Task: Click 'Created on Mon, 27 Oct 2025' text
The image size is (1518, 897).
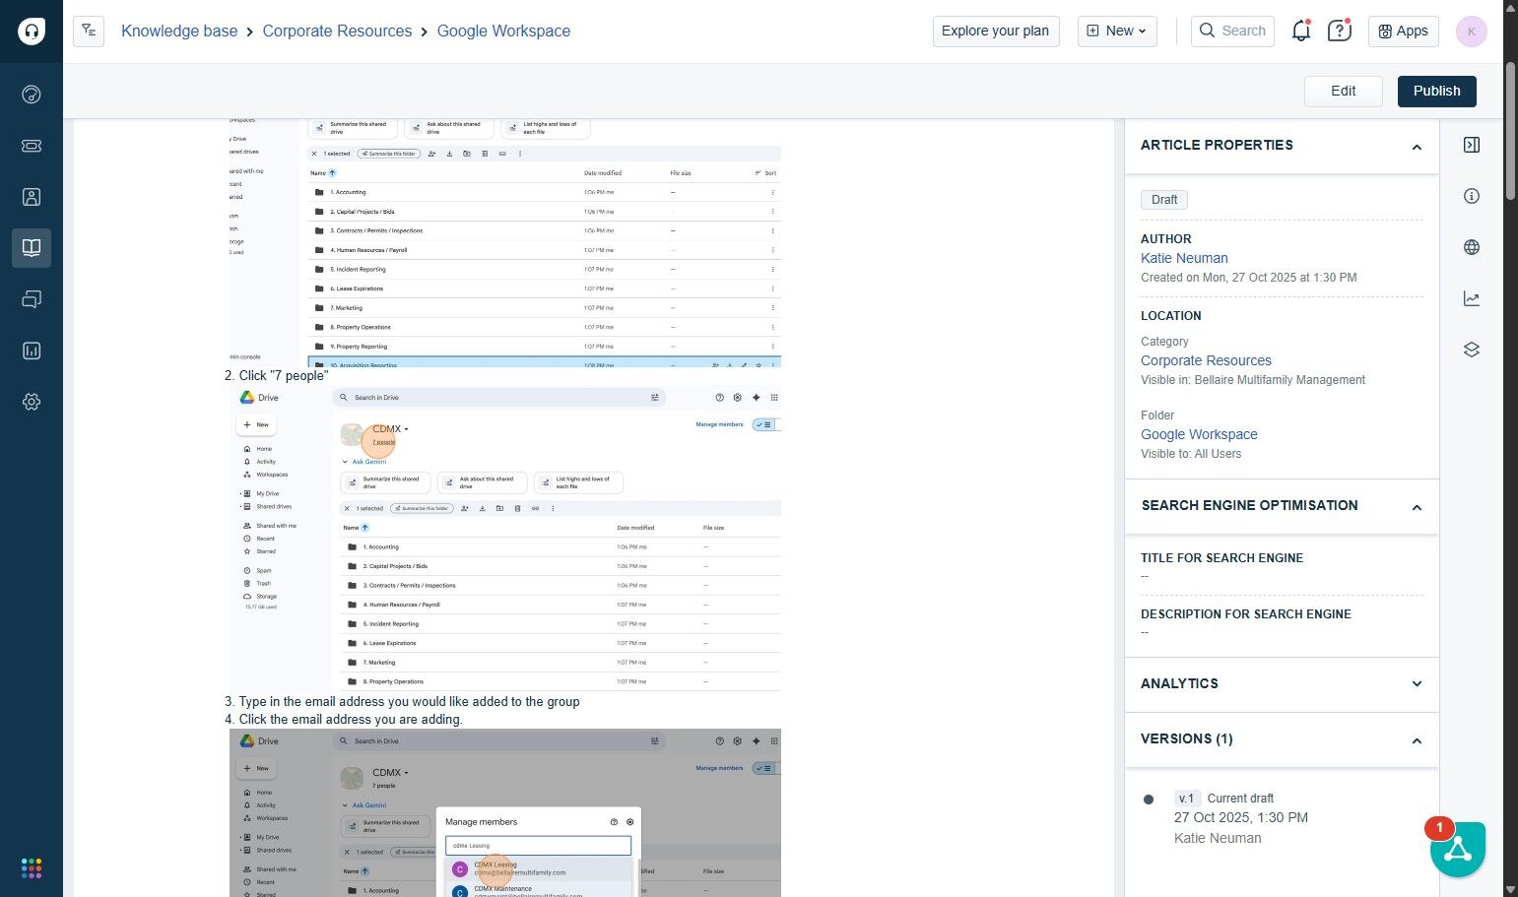Action: [x=1249, y=278]
